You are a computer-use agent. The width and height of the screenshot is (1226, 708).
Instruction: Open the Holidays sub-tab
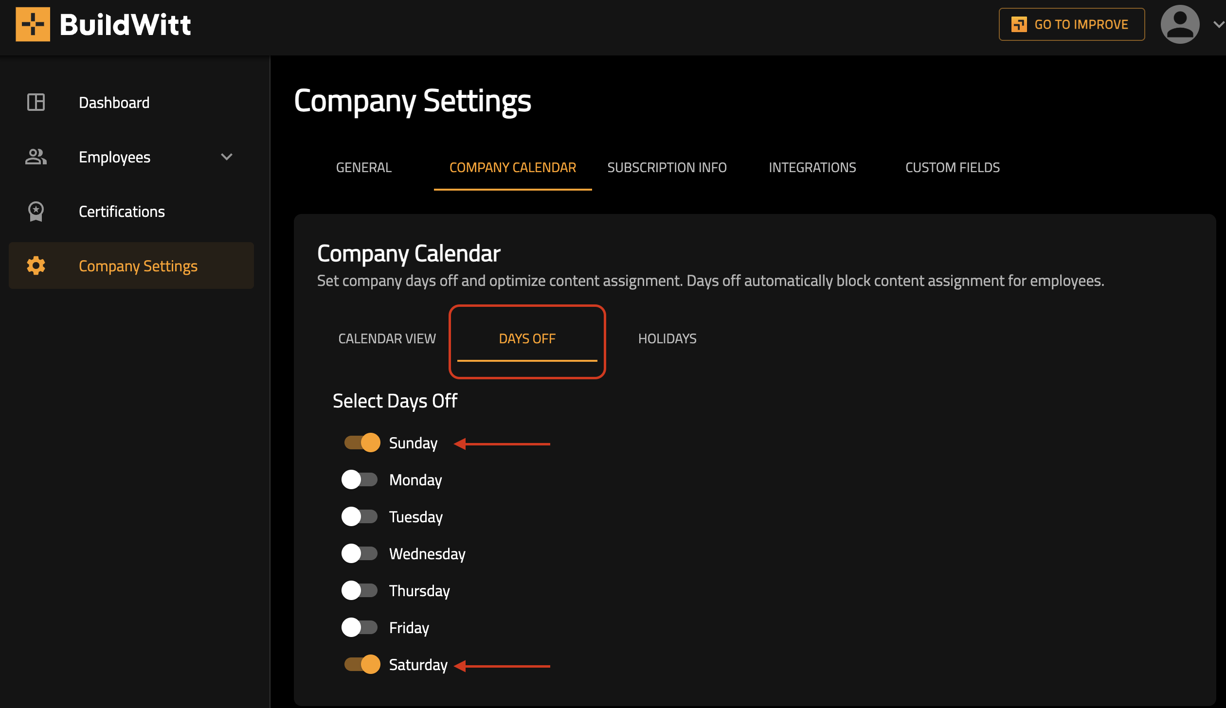click(667, 338)
